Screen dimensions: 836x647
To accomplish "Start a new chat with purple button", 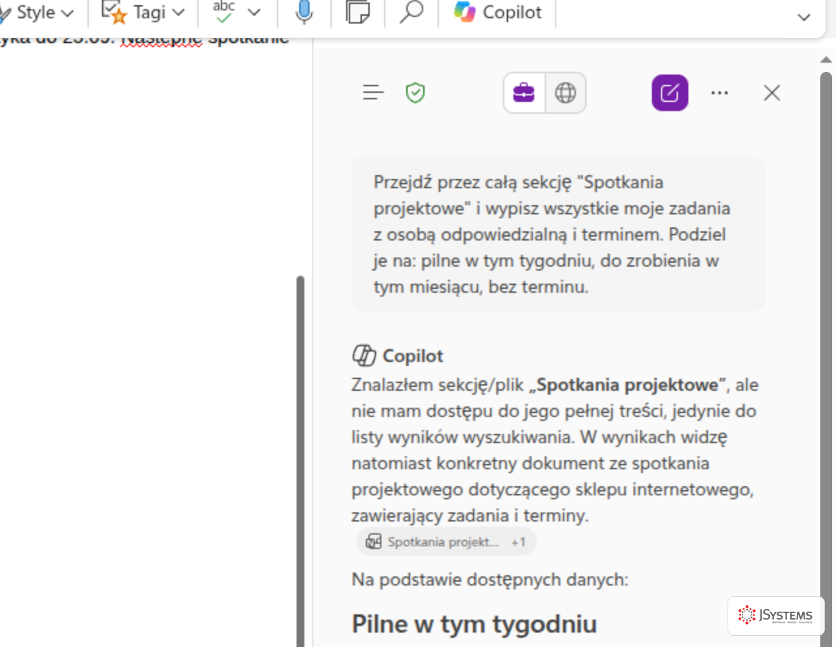I will 670,93.
